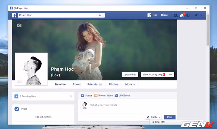Open the large profile picture
This screenshot has height=129, width=217.
click(31, 69)
